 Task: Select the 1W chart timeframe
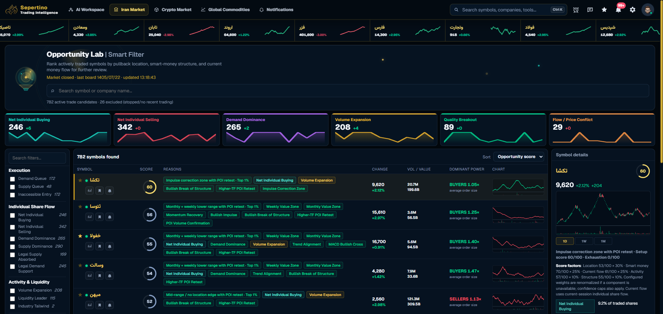click(x=584, y=241)
